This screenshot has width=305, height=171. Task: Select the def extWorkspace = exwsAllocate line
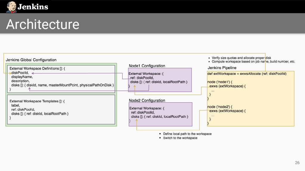click(247, 74)
